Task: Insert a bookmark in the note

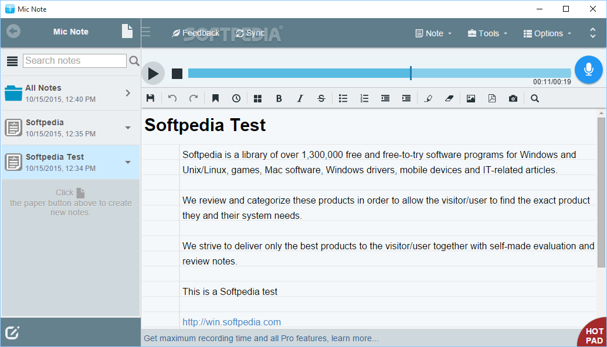Action: click(216, 98)
